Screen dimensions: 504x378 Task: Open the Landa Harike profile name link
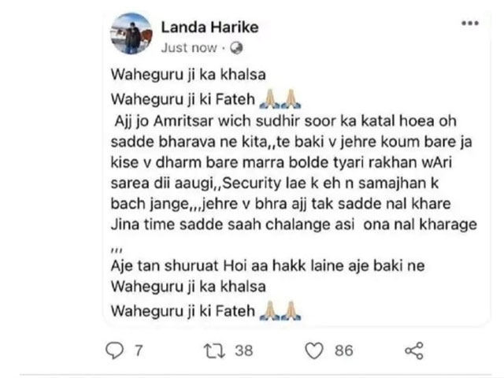tap(209, 27)
